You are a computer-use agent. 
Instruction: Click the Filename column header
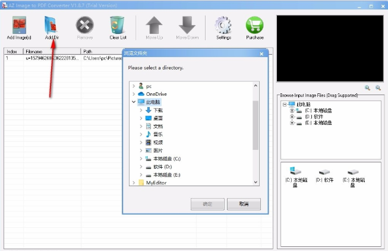[52, 52]
